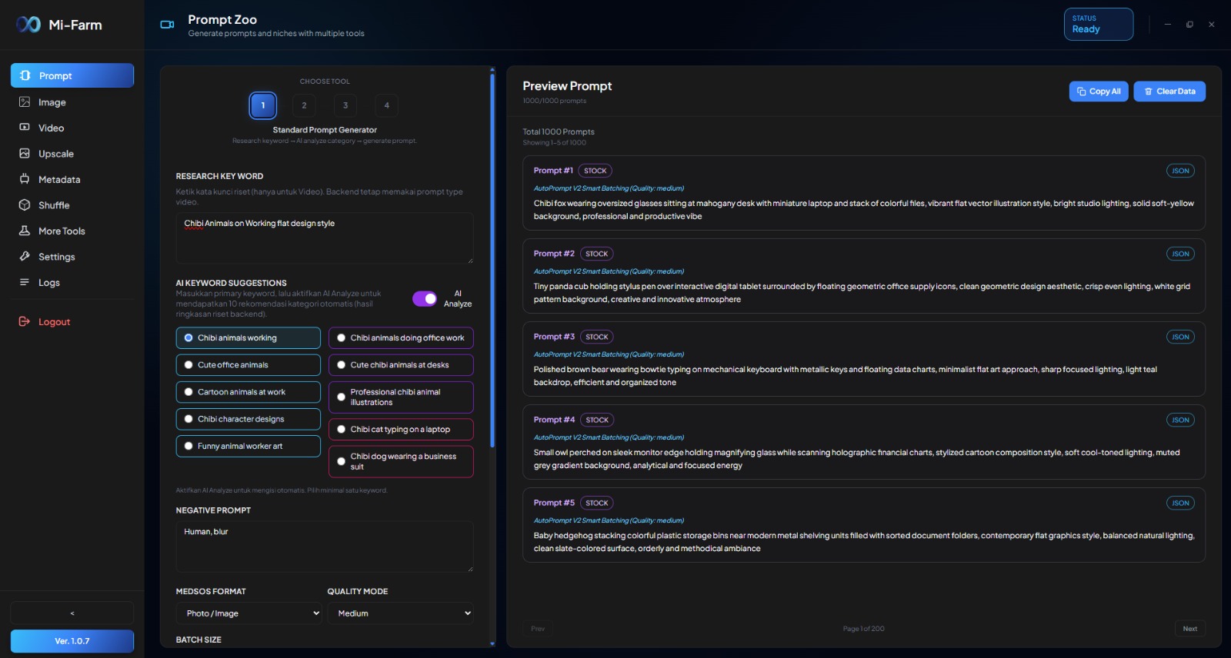Open the Video sidebar section
The image size is (1231, 658).
point(72,128)
